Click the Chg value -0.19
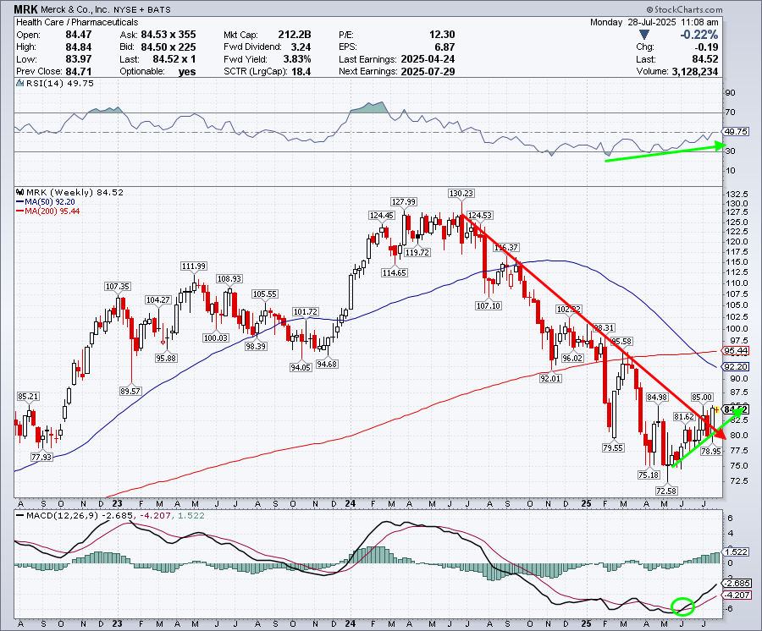Image resolution: width=762 pixels, height=631 pixels. point(708,47)
